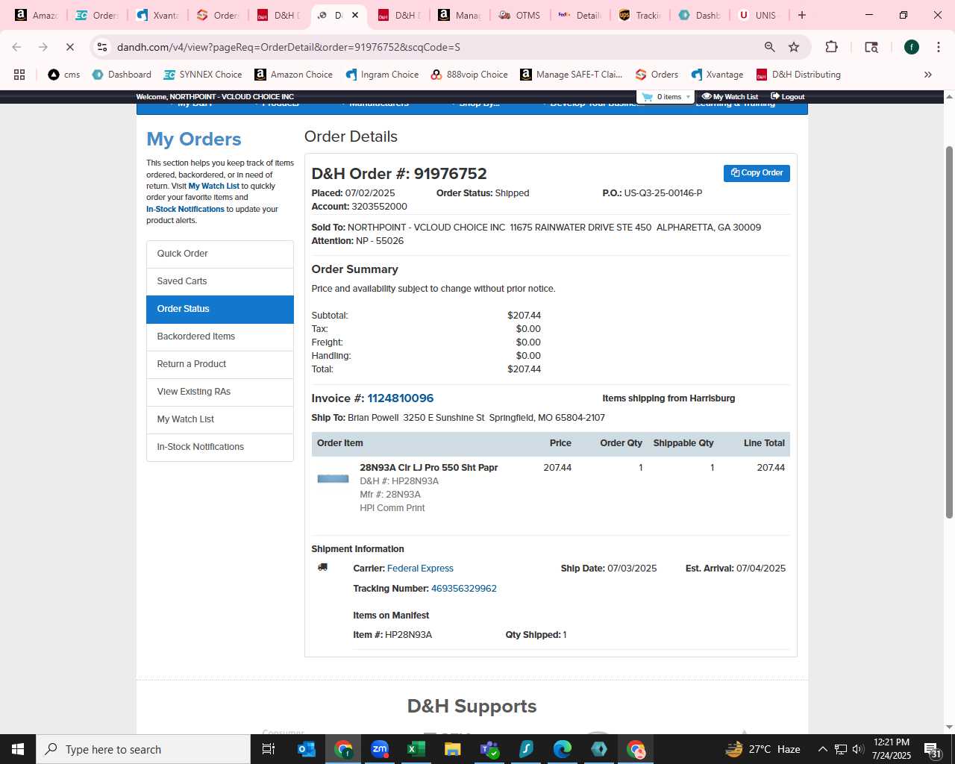Open the apps grid in bookmarks bar

19,75
